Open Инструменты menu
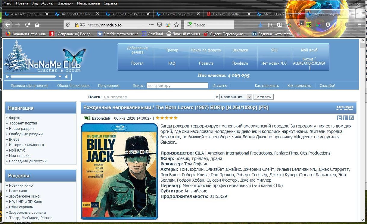367x224 pixels. (89, 3)
